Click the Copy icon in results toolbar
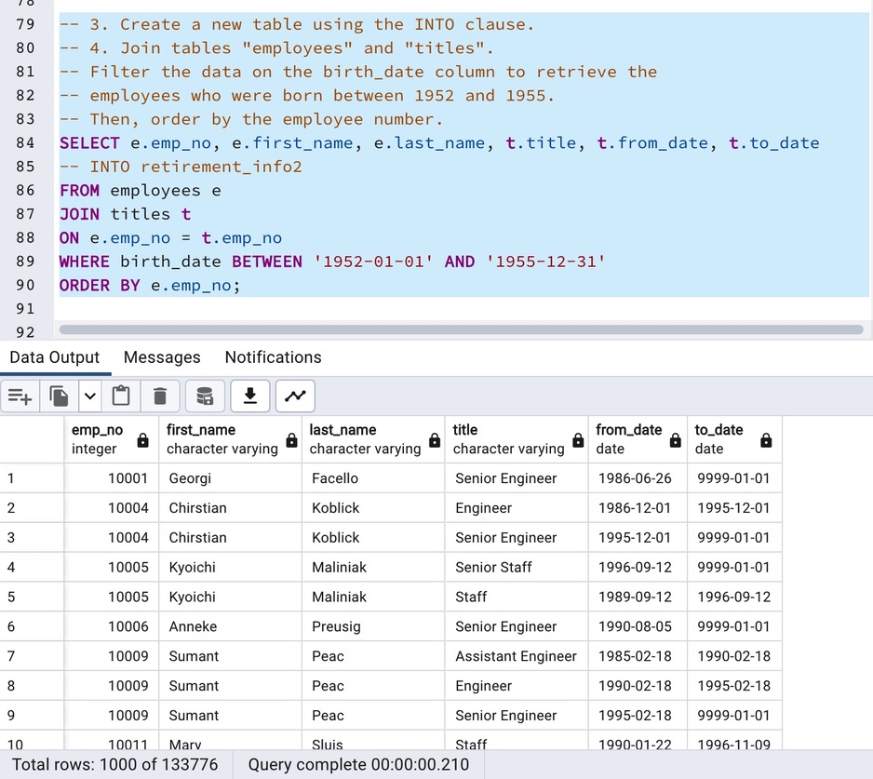Viewport: 873px width, 779px height. pos(59,396)
